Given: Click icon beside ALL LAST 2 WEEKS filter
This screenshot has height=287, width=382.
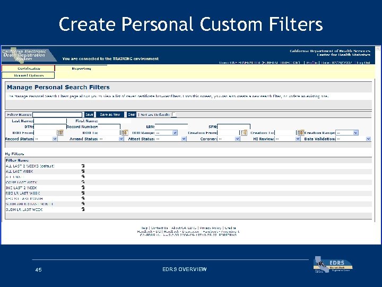Looking at the screenshot, I should click(x=83, y=166).
